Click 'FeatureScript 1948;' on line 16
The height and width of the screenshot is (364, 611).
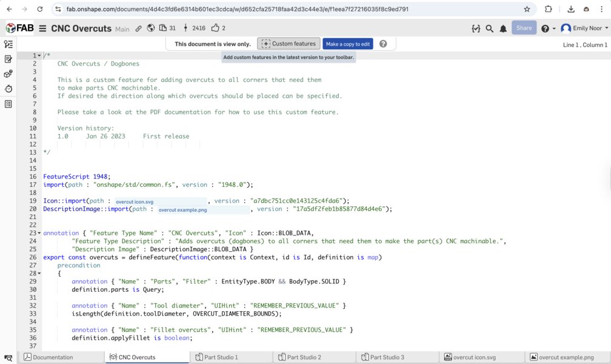(77, 177)
